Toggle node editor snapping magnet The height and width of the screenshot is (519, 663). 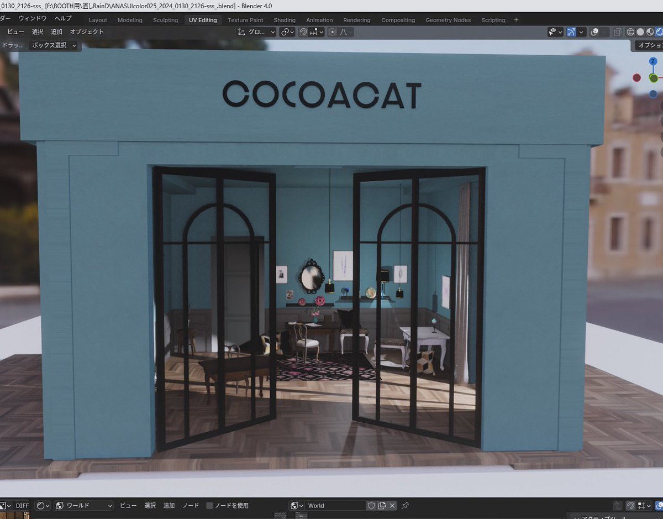(631, 505)
